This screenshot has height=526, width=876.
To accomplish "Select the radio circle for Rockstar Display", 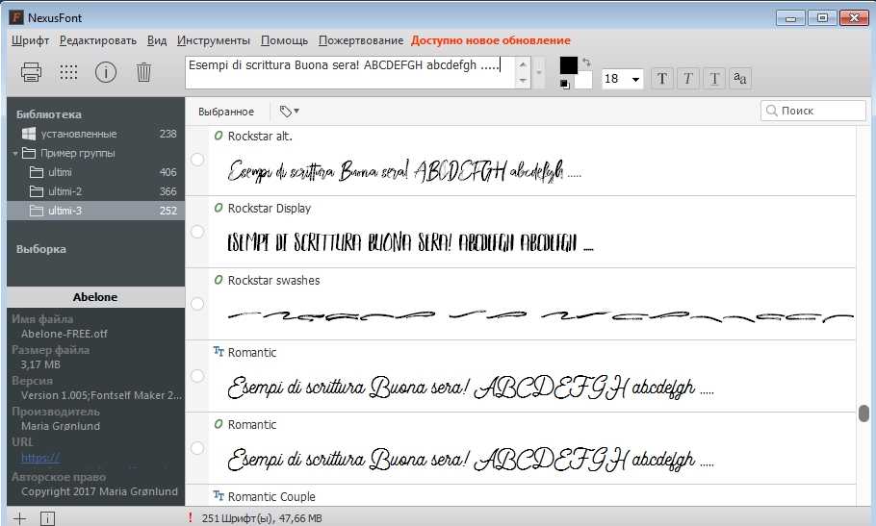I will (197, 232).
